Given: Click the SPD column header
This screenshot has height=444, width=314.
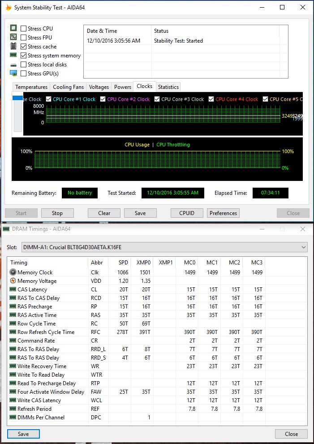Looking at the screenshot, I should 120,263.
